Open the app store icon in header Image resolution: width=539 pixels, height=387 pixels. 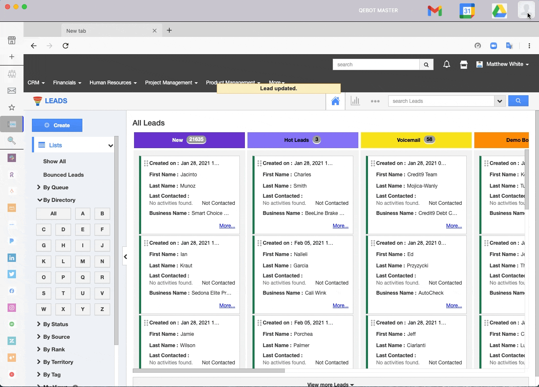[464, 64]
